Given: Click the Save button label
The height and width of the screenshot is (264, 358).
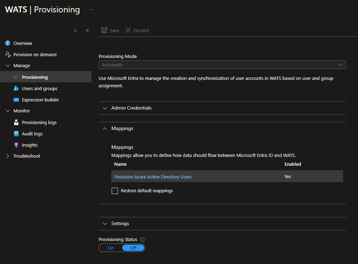Looking at the screenshot, I should pyautogui.click(x=115, y=31).
